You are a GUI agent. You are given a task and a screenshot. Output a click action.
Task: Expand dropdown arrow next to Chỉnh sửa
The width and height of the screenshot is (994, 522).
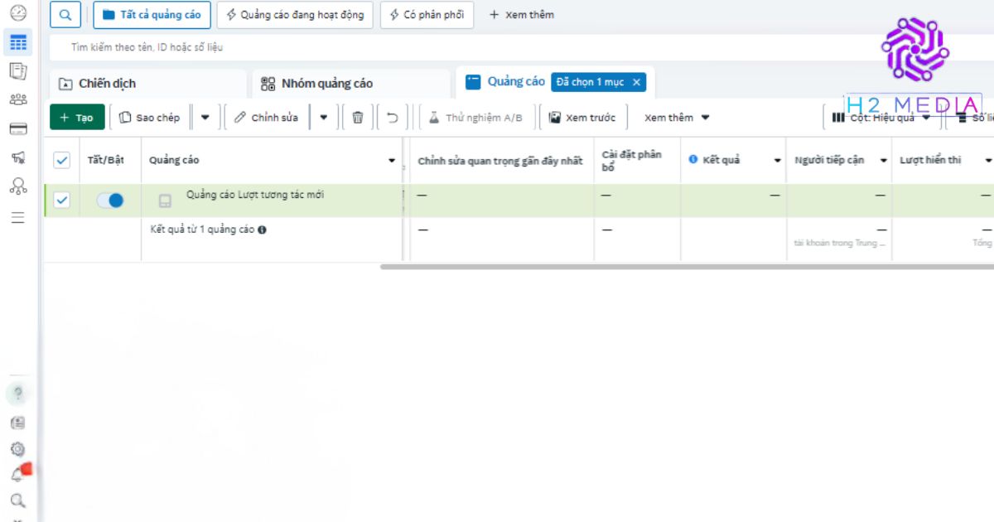(325, 118)
